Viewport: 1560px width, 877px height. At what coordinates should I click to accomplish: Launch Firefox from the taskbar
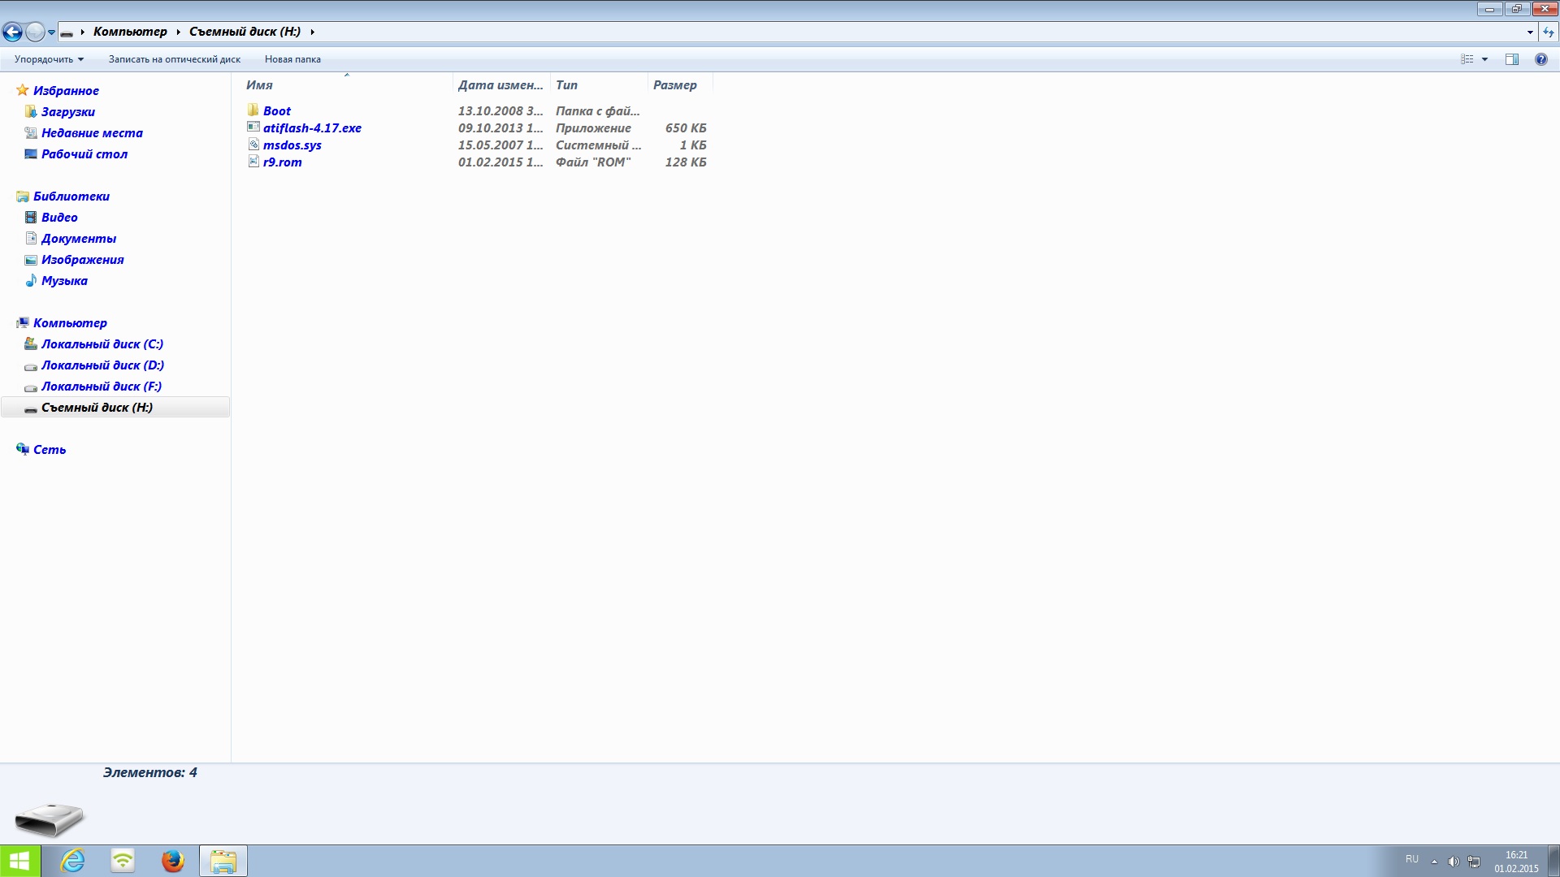coord(172,861)
